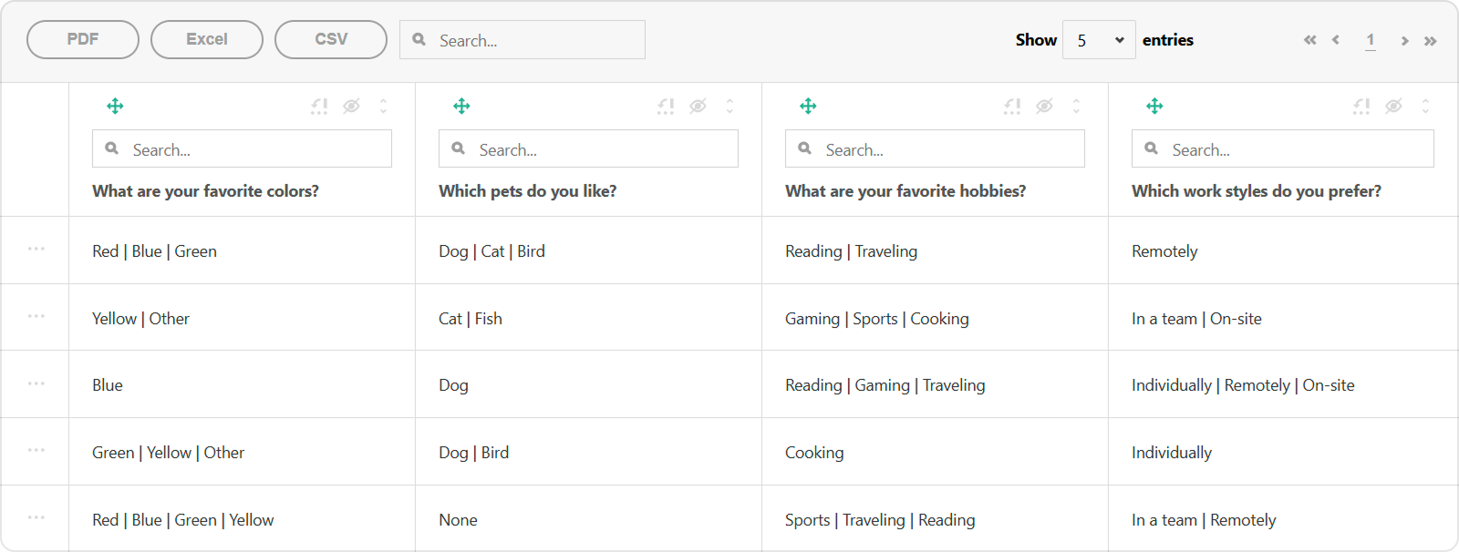Click the wrap text icon in hobbies column
Image resolution: width=1459 pixels, height=552 pixels.
[x=1012, y=107]
